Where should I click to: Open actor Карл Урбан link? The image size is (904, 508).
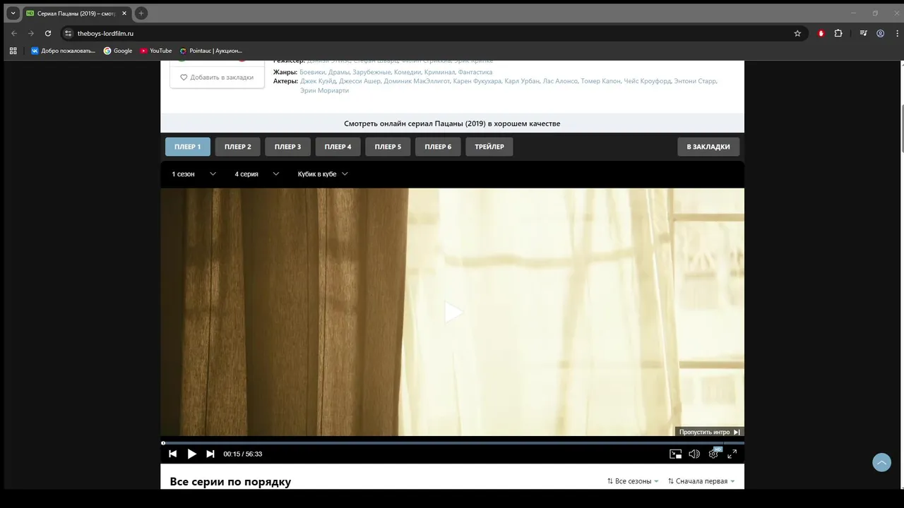(522, 81)
